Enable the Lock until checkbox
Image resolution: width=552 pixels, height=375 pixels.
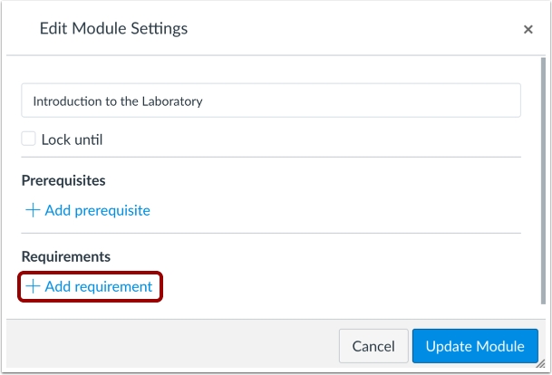29,139
